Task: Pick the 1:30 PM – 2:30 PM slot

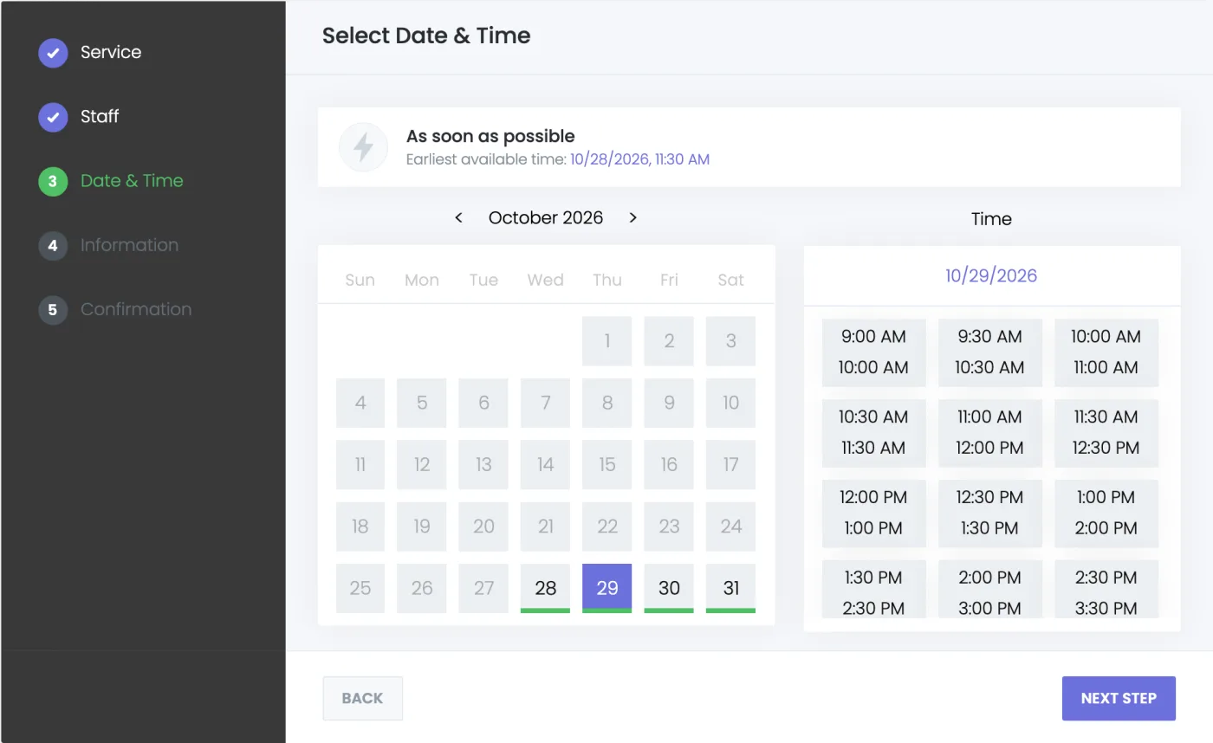Action: tap(873, 590)
